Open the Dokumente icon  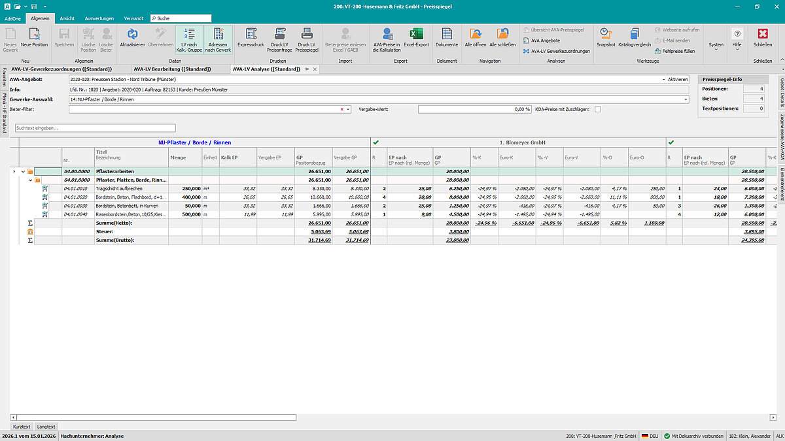[447, 35]
